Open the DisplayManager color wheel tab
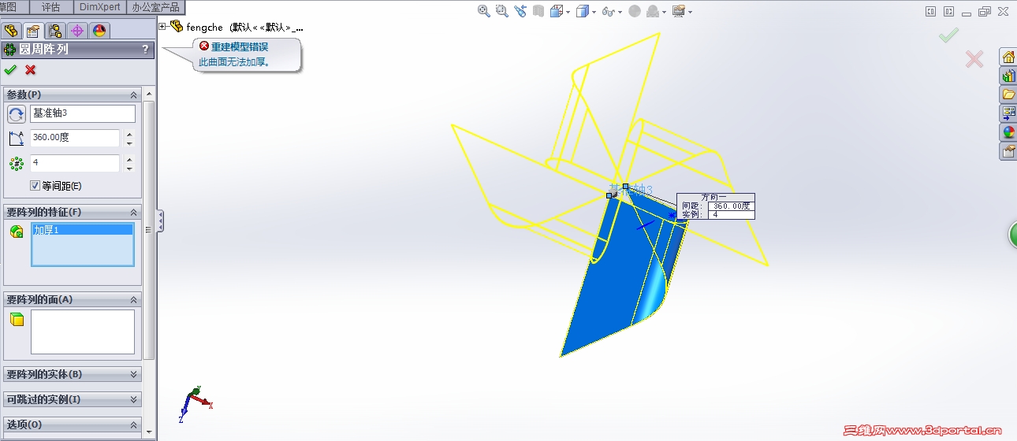Screen dimensions: 1017x441 tap(99, 31)
